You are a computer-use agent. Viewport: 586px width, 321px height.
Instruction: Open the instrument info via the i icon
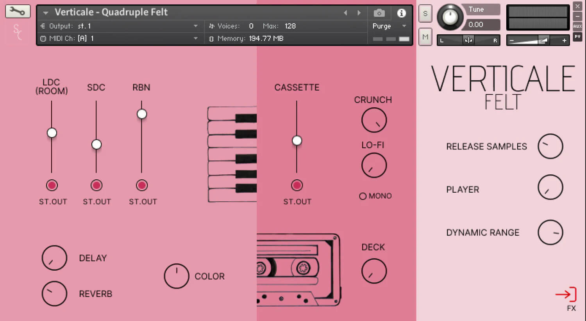(x=401, y=13)
